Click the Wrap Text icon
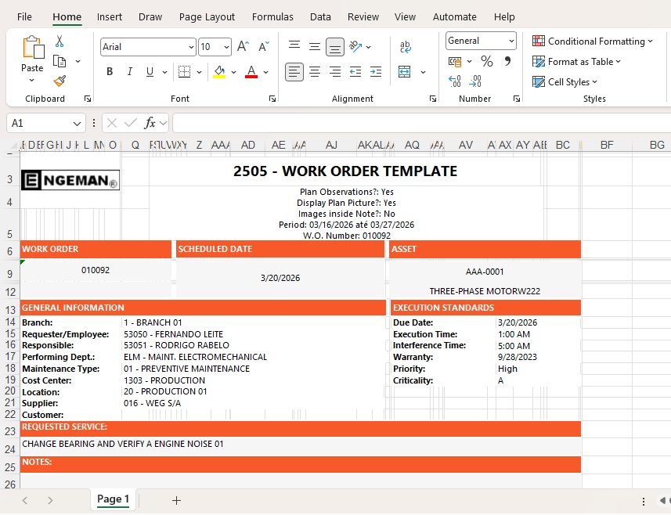 [406, 47]
